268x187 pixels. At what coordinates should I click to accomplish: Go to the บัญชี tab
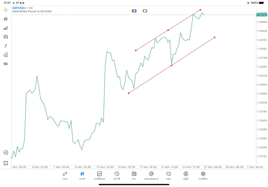[186, 175]
